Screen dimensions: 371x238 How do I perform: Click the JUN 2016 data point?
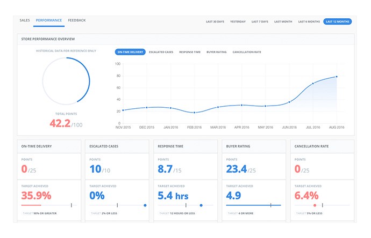pyautogui.click(x=289, y=102)
